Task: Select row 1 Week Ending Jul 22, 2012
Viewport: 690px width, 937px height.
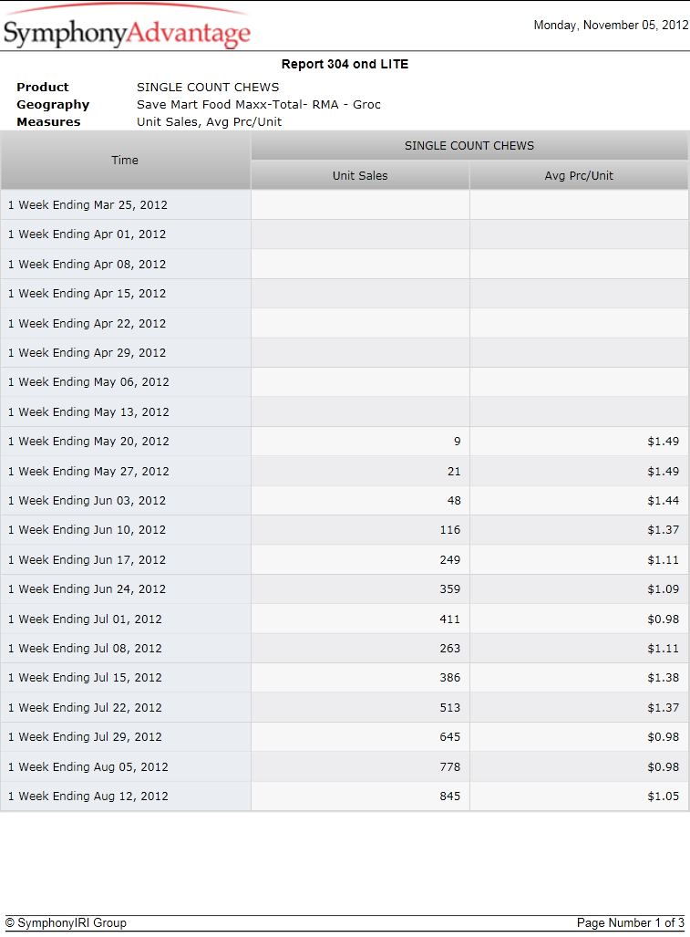Action: (x=345, y=707)
